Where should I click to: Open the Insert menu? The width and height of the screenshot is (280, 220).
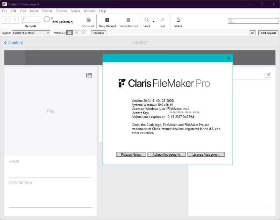[x=34, y=11]
